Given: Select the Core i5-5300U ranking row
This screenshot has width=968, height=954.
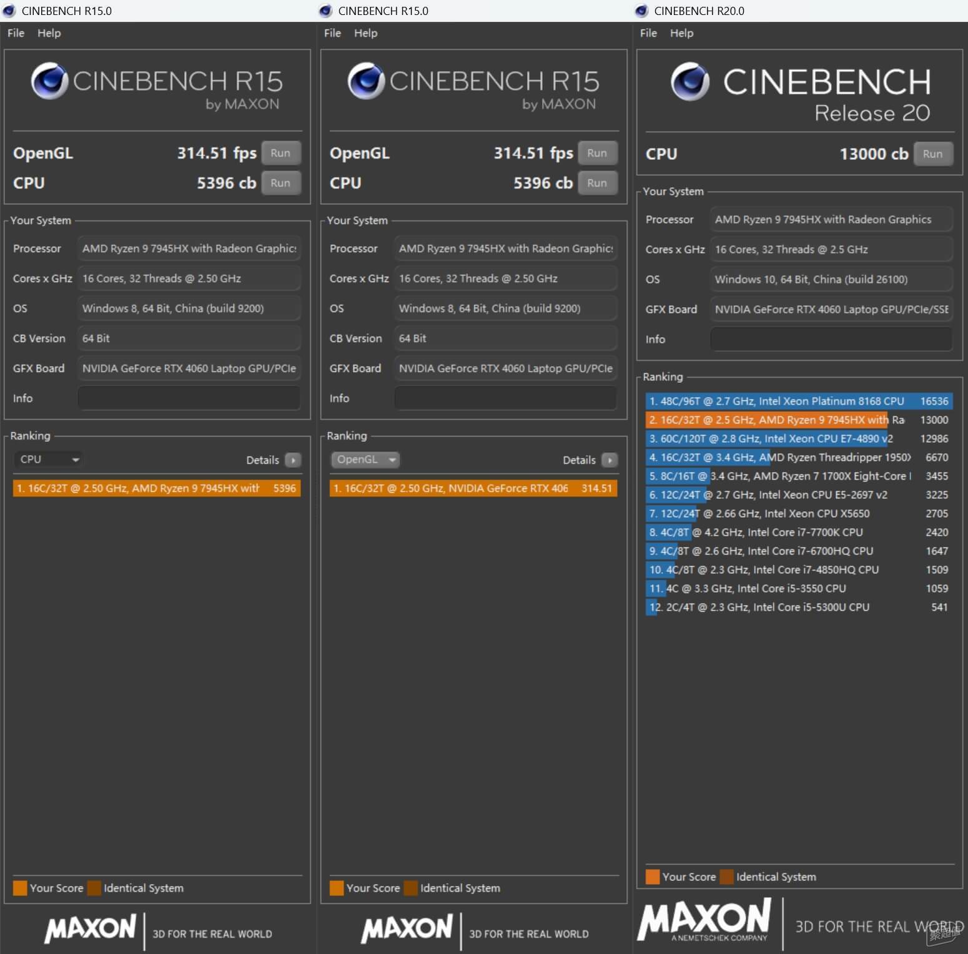Looking at the screenshot, I should pos(799,607).
